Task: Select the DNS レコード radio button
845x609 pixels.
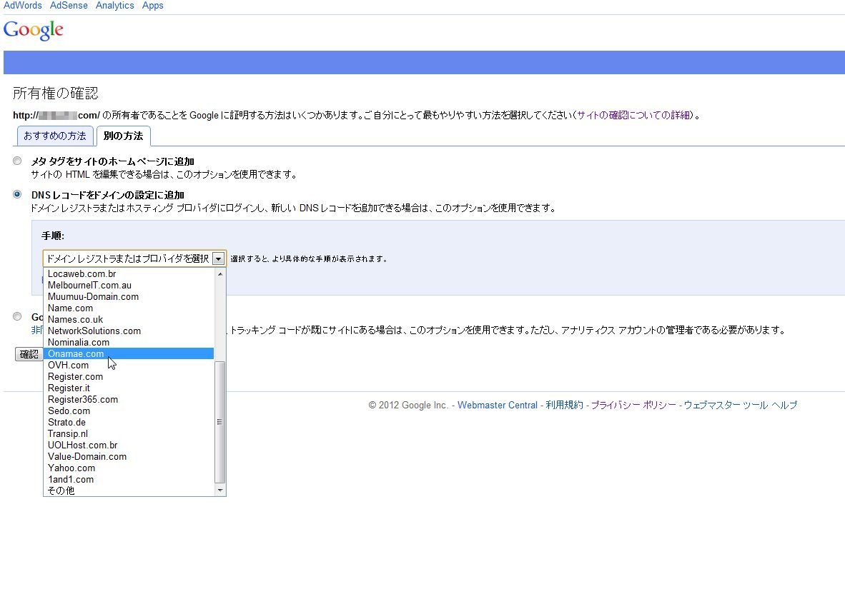Action: (x=17, y=194)
